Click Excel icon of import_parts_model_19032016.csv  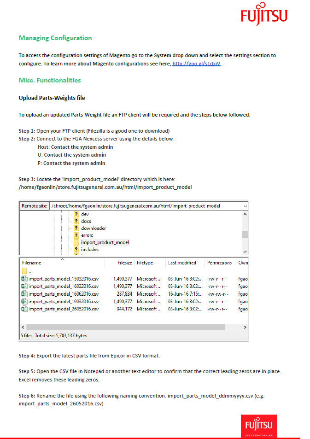[24, 302]
